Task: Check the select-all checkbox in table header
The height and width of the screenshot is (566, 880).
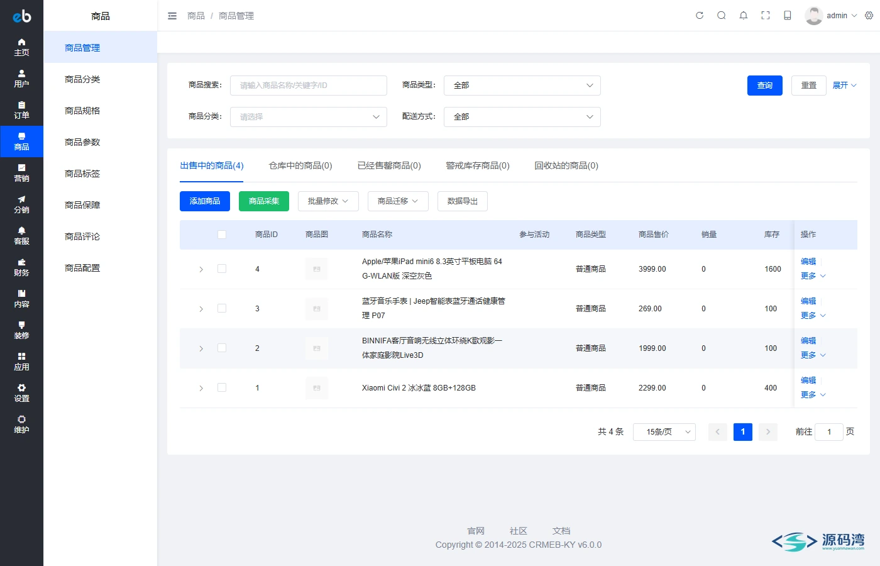Action: [x=222, y=235]
